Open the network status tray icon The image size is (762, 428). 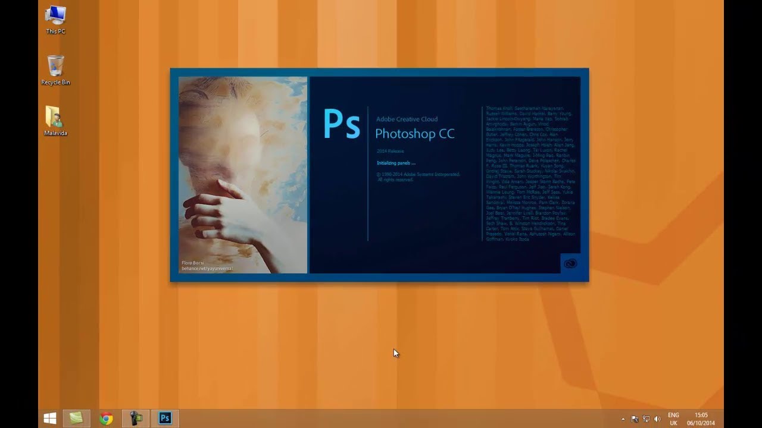(x=646, y=419)
